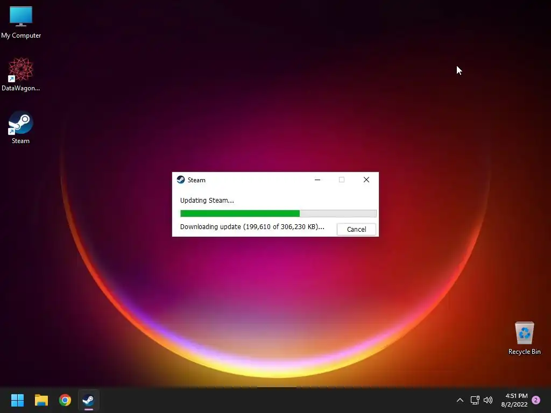551x413 pixels.
Task: Open the Windows Start menu
Action: [x=18, y=400]
